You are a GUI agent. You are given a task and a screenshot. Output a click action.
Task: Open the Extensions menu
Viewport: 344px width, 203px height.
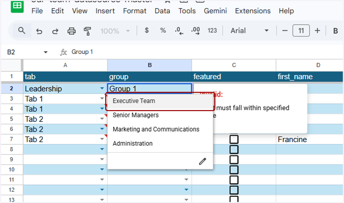point(253,11)
